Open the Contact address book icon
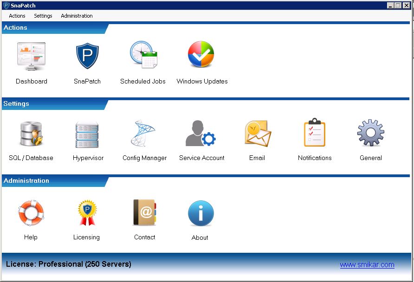Image resolution: width=414 pixels, height=282 pixels. click(144, 212)
